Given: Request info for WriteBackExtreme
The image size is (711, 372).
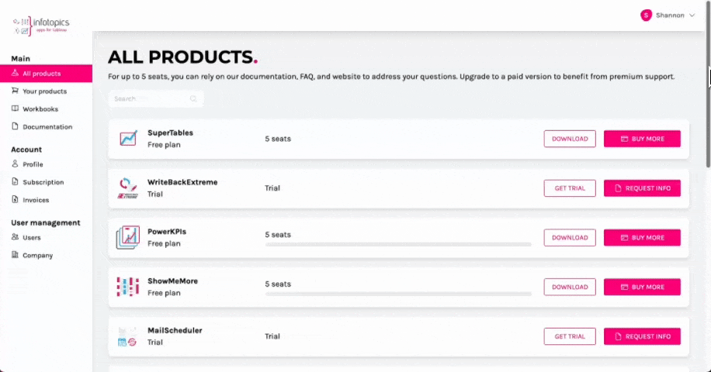Looking at the screenshot, I should (x=642, y=188).
